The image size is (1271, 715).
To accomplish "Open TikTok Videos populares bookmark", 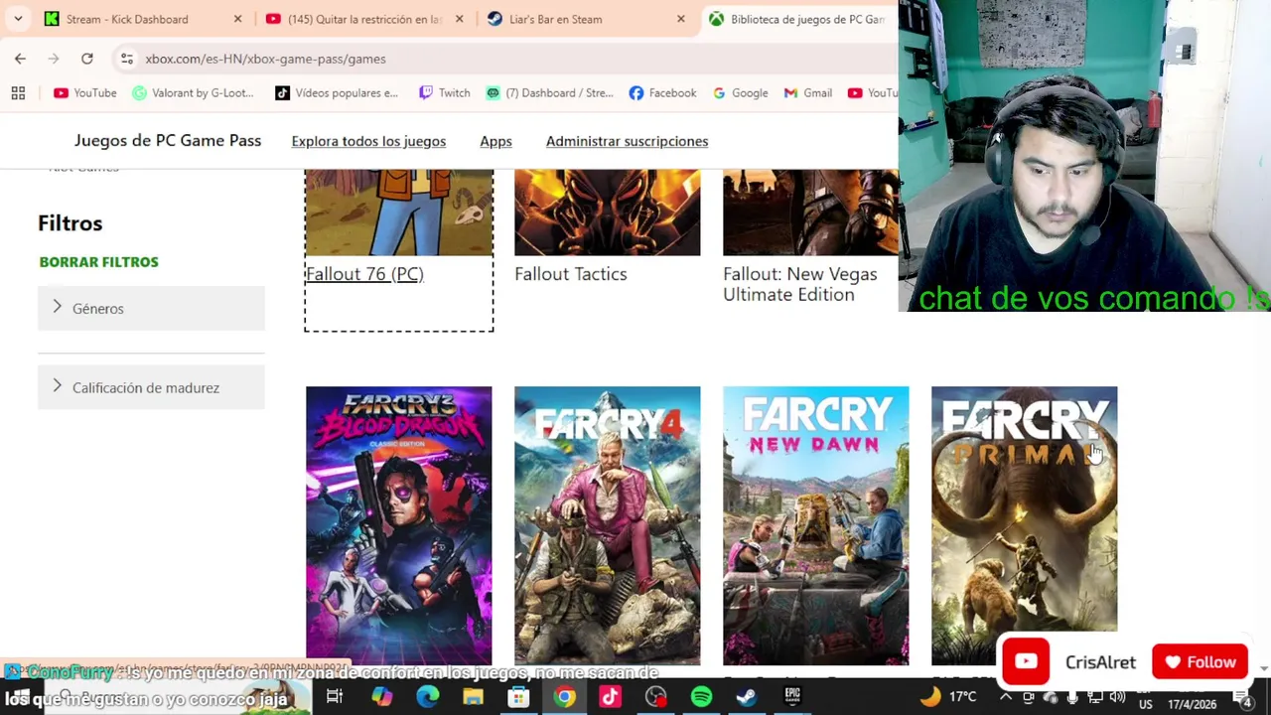I will (337, 92).
